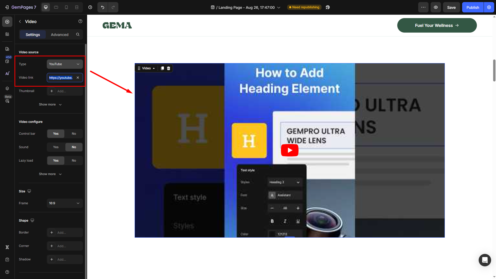Click the Publish button
Viewport: 496px width, 279px height.
472,7
